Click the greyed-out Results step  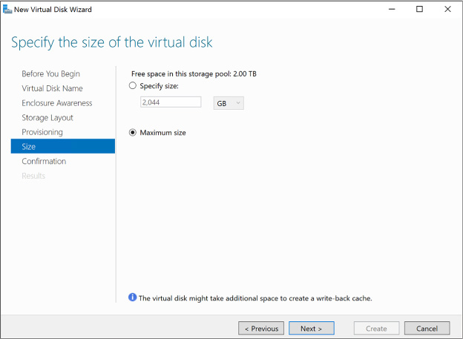(x=33, y=176)
